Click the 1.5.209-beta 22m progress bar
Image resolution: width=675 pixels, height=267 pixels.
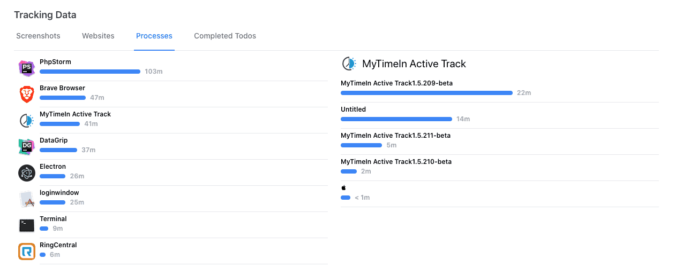point(426,93)
